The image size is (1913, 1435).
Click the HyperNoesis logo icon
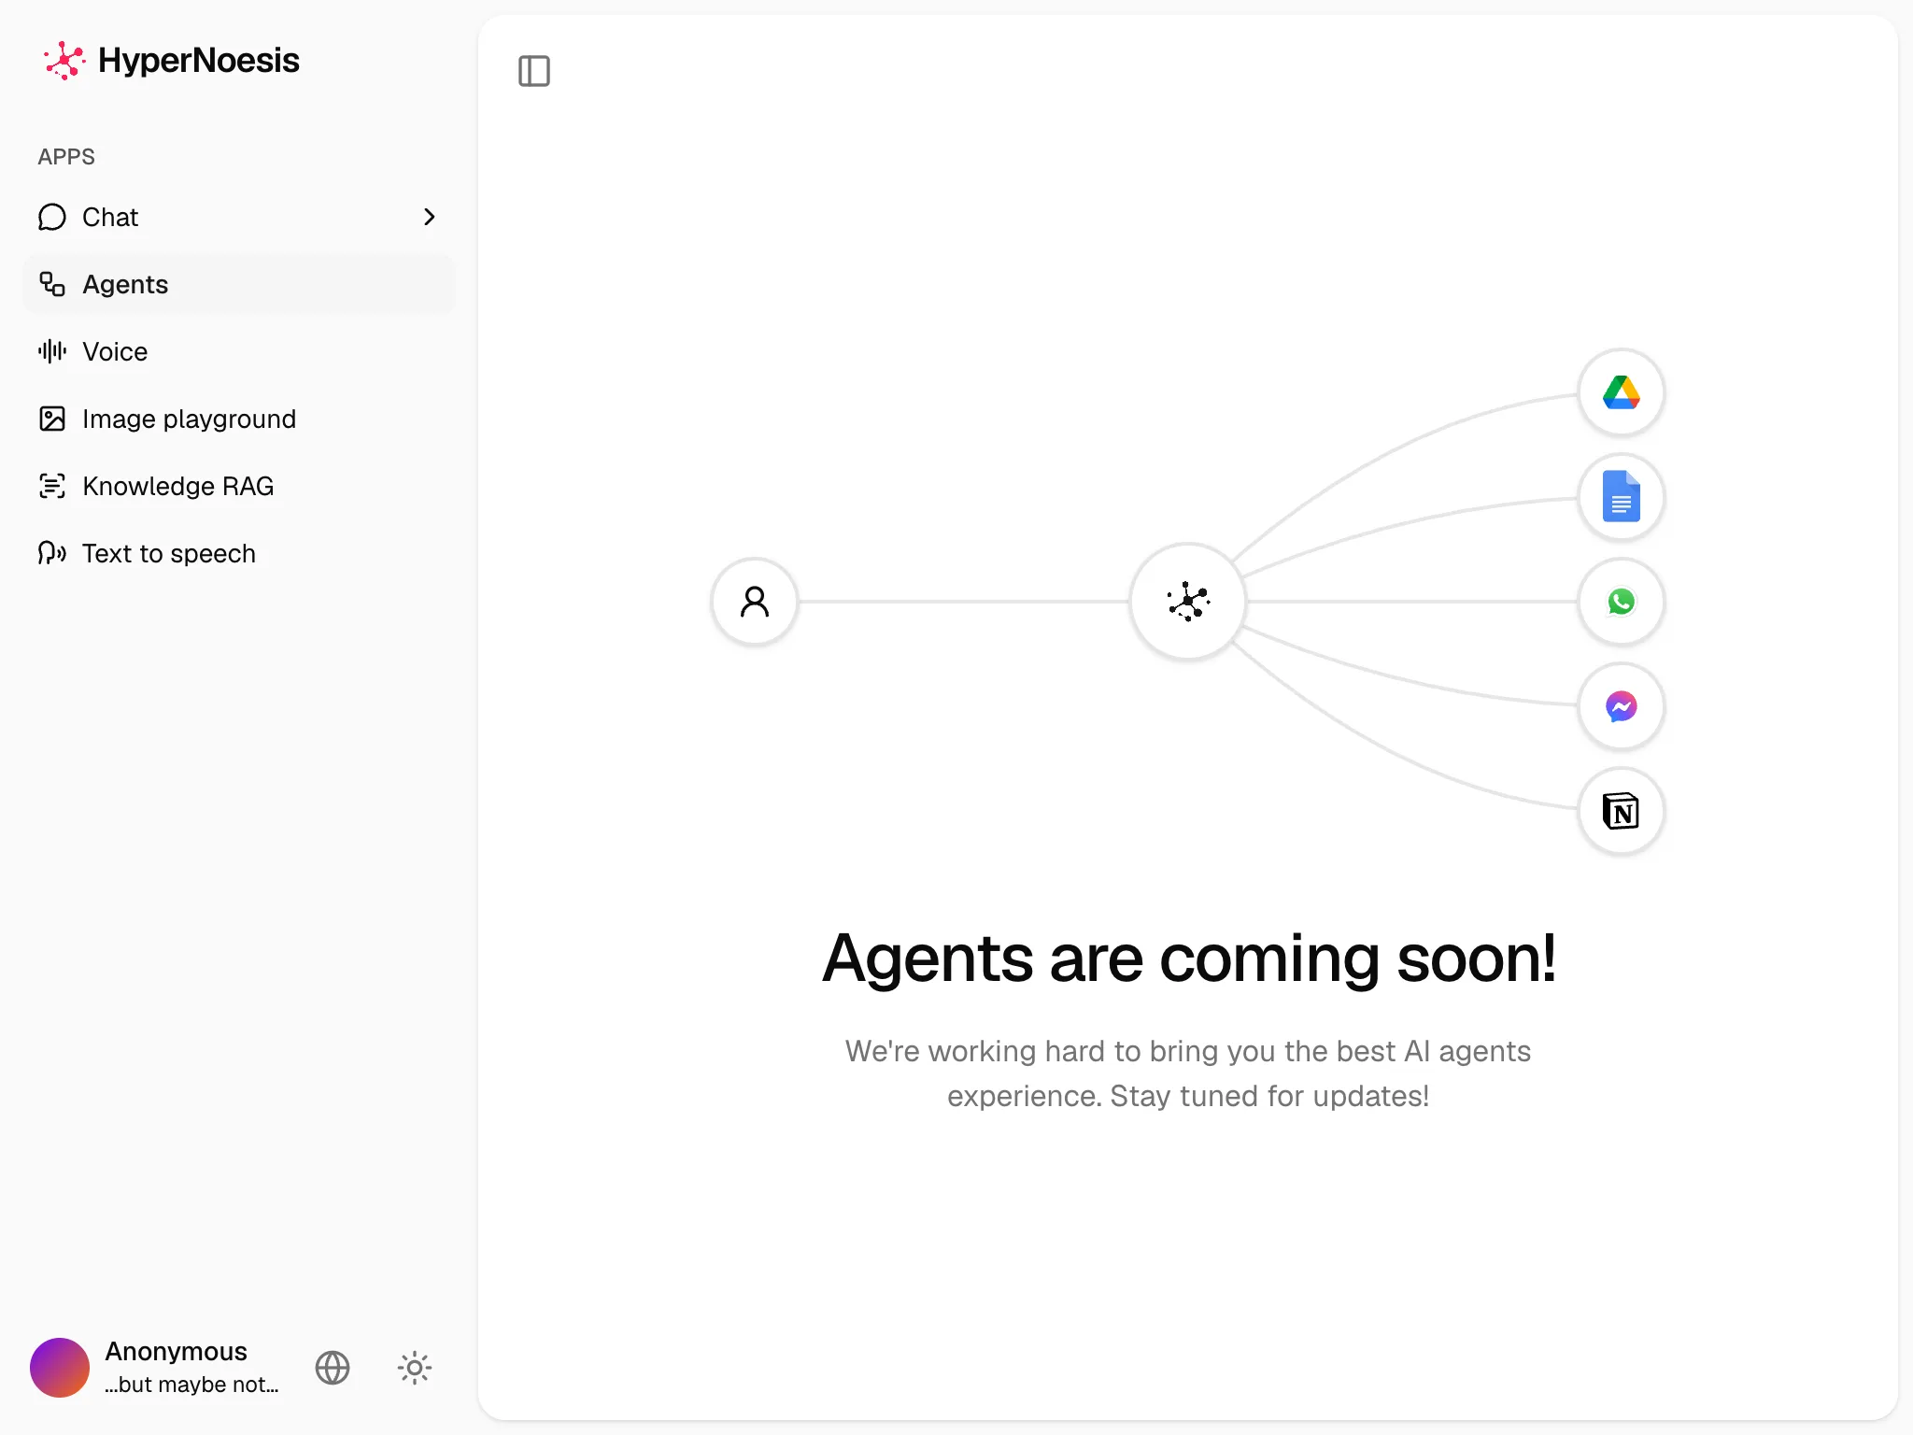click(x=64, y=61)
